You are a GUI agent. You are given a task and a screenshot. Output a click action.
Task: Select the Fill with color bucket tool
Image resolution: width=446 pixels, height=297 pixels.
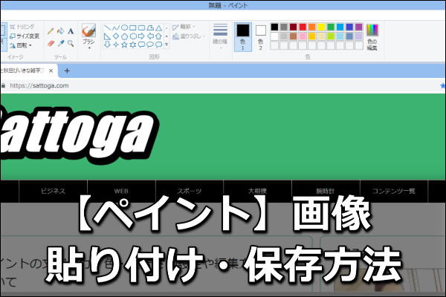(x=60, y=31)
